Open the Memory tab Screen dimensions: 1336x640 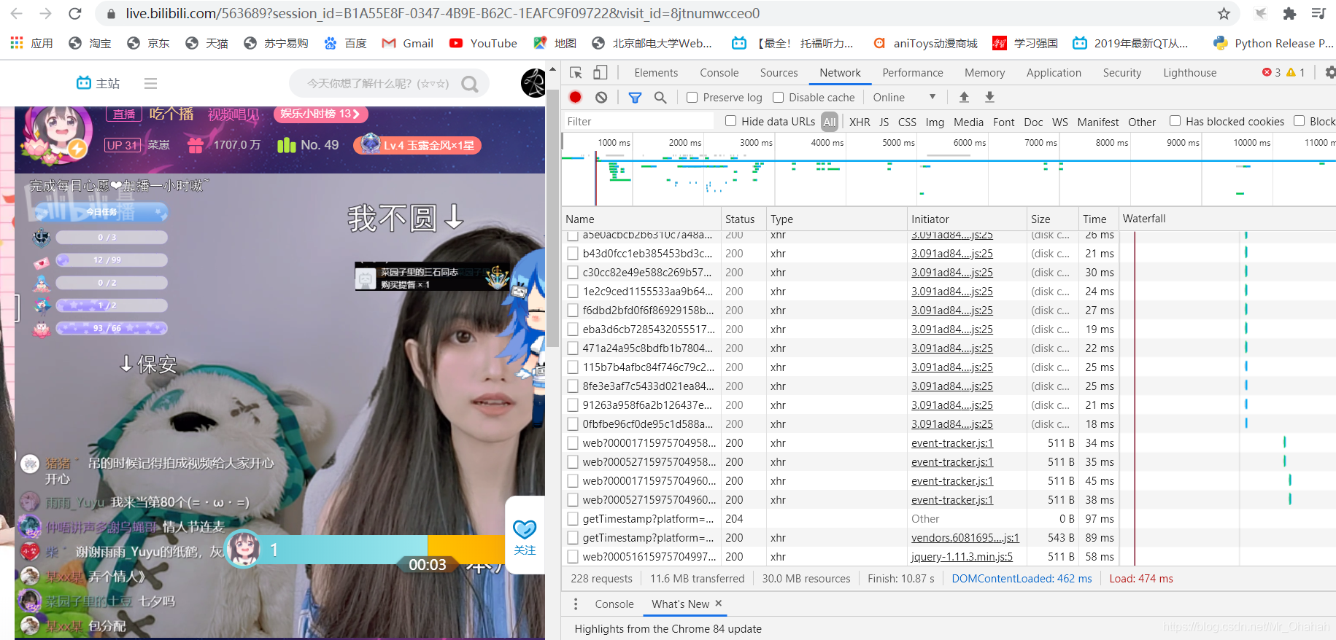pos(984,72)
